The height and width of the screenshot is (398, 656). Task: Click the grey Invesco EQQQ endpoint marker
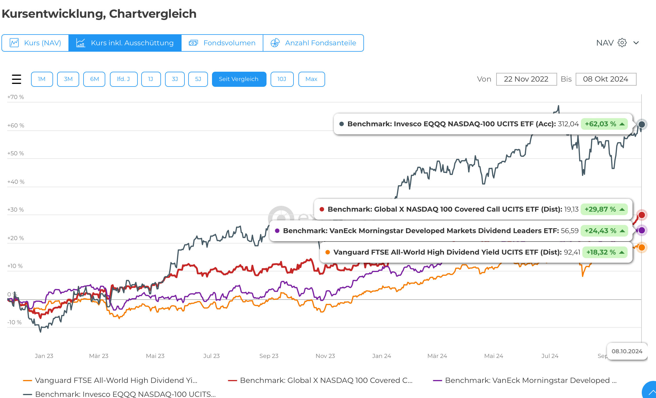642,125
